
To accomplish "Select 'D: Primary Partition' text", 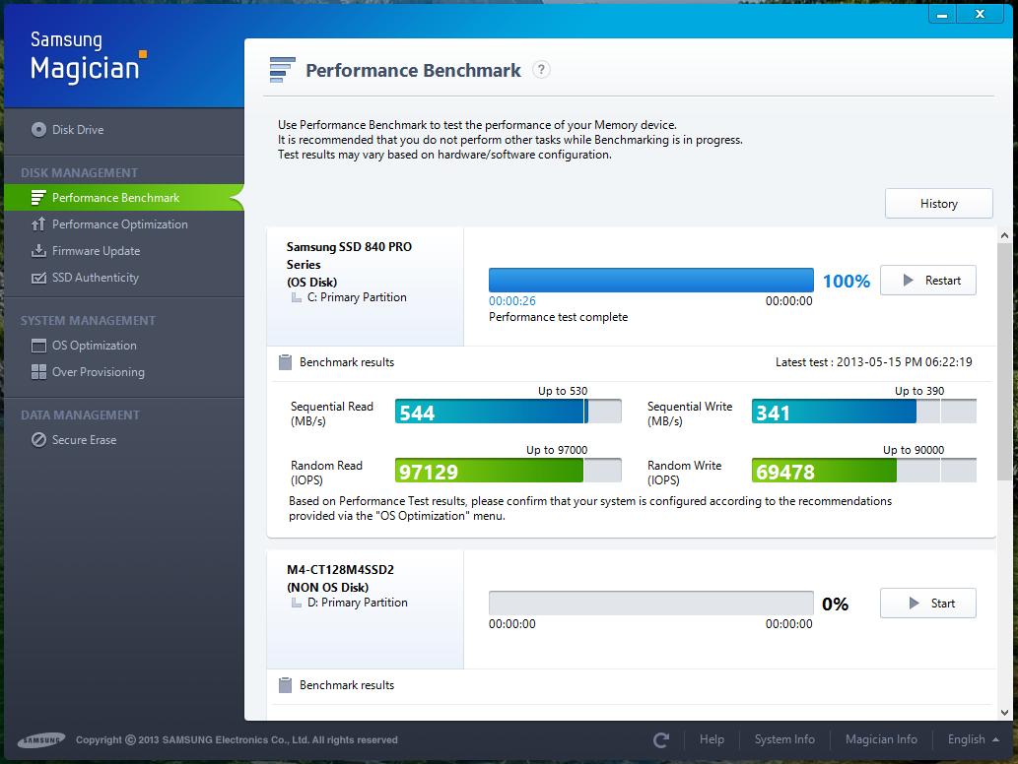I will 358,603.
